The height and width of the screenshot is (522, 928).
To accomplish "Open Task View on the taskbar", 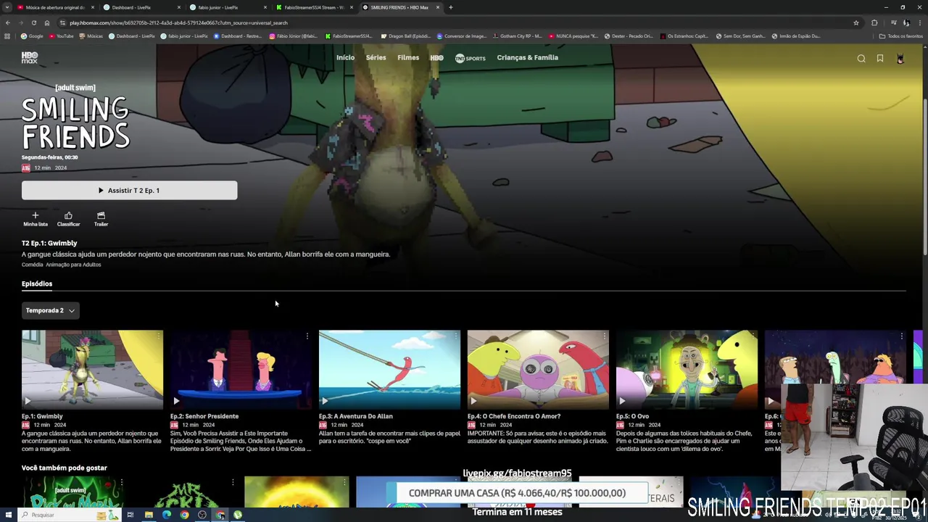I will 130,515.
